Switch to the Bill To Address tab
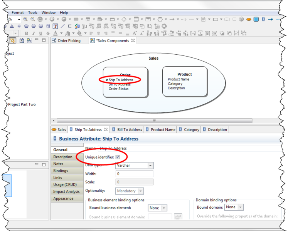 pyautogui.click(x=127, y=129)
